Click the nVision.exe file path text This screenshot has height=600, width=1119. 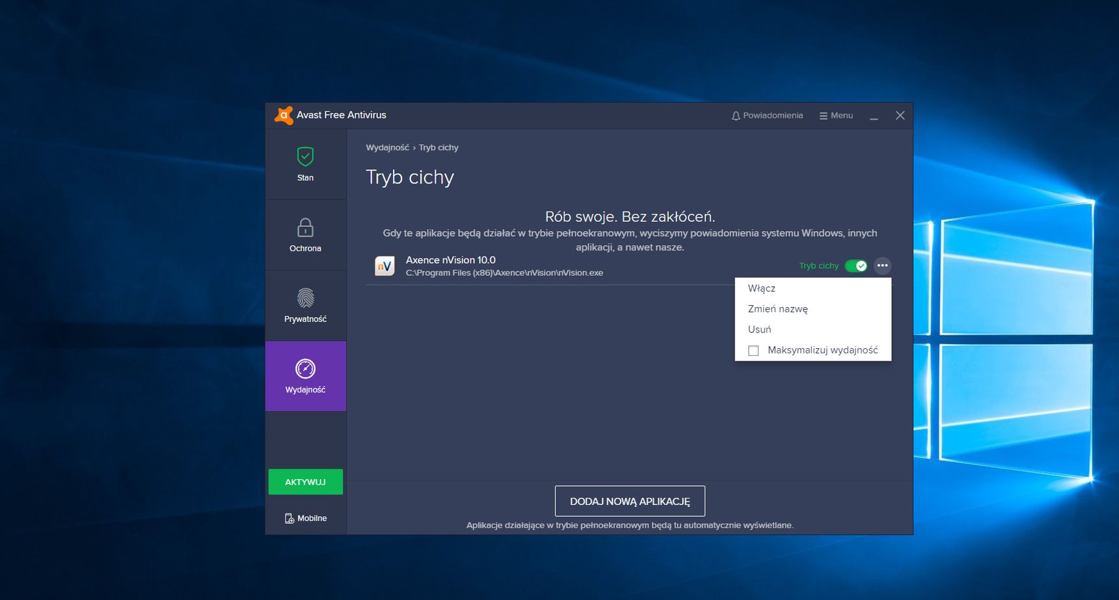pos(504,273)
